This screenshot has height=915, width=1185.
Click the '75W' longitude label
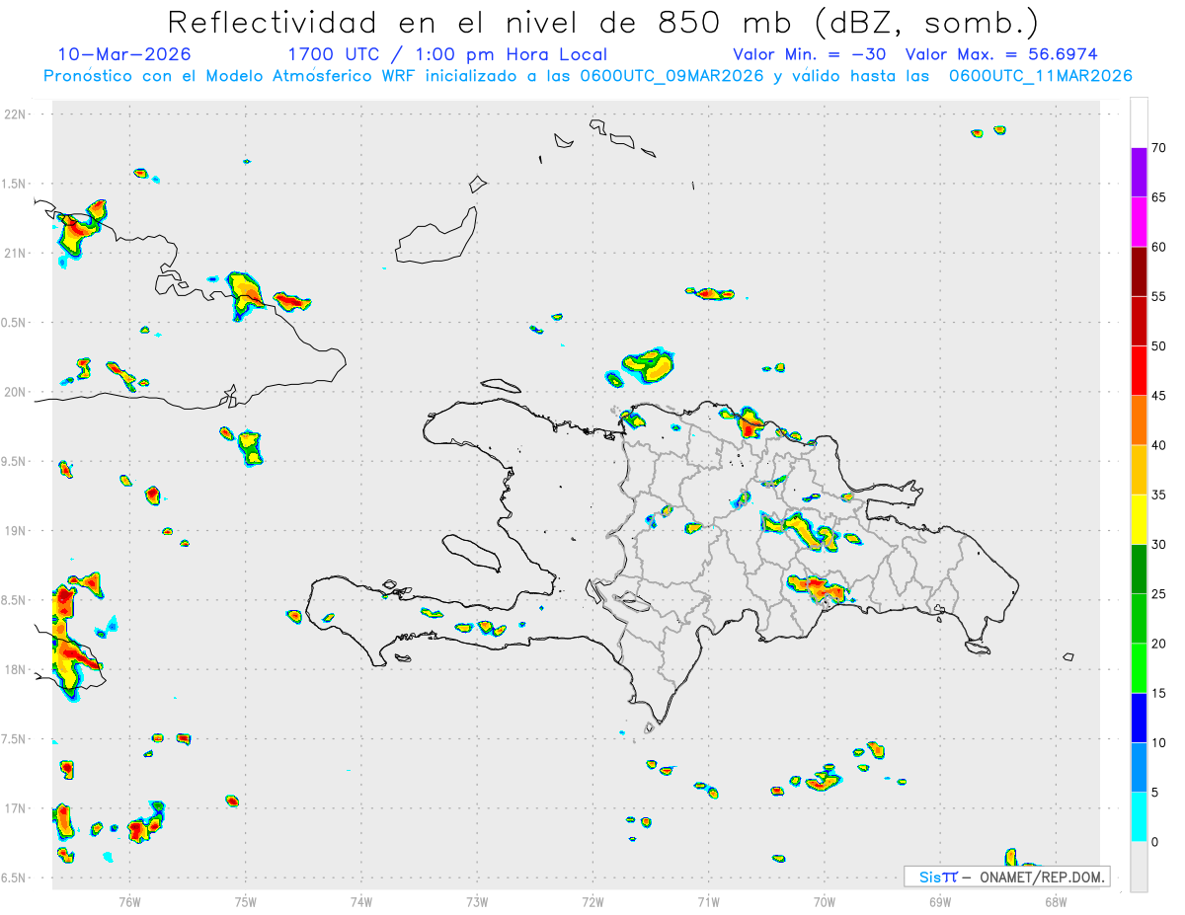coord(246,901)
